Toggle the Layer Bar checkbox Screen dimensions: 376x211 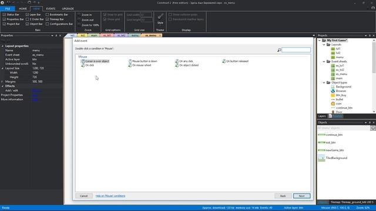[27, 15]
